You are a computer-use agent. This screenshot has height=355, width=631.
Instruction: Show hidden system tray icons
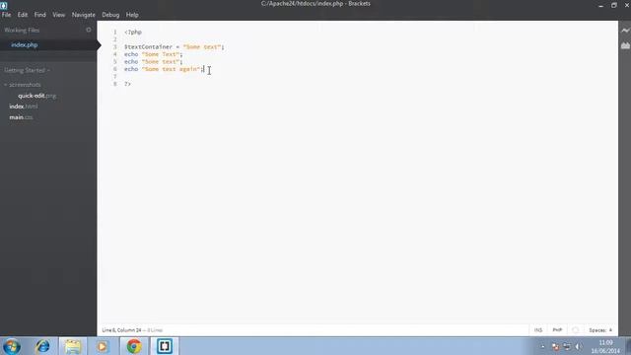[542, 346]
